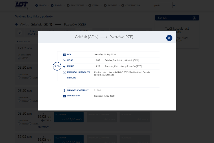This screenshot has height=143, width=214.
Task: Go to the FLIGHTS step
Action: pos(57,5)
